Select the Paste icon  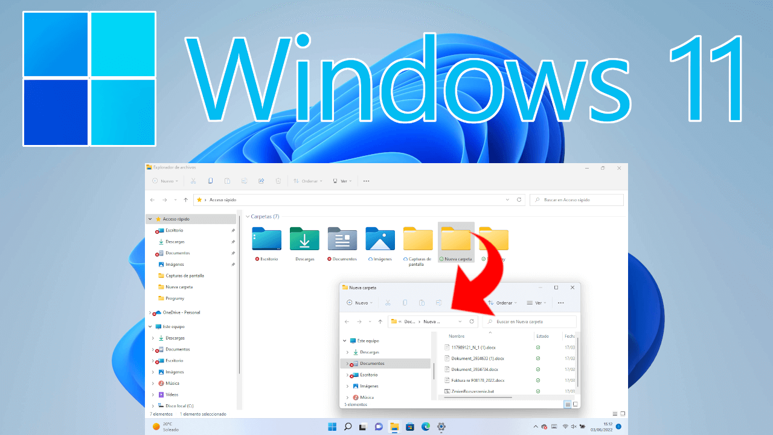tap(226, 181)
